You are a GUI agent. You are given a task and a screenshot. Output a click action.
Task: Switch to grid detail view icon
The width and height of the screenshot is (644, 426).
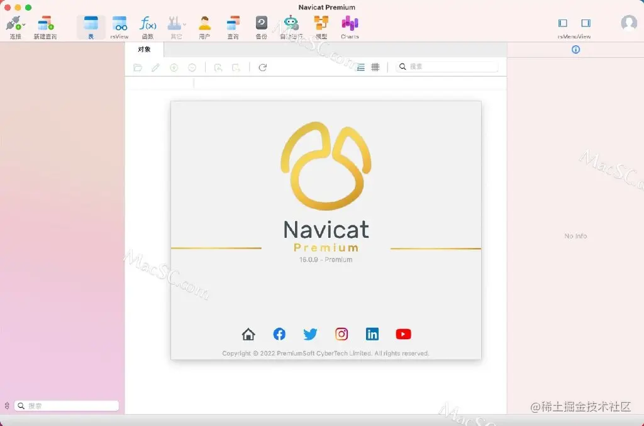pos(375,67)
